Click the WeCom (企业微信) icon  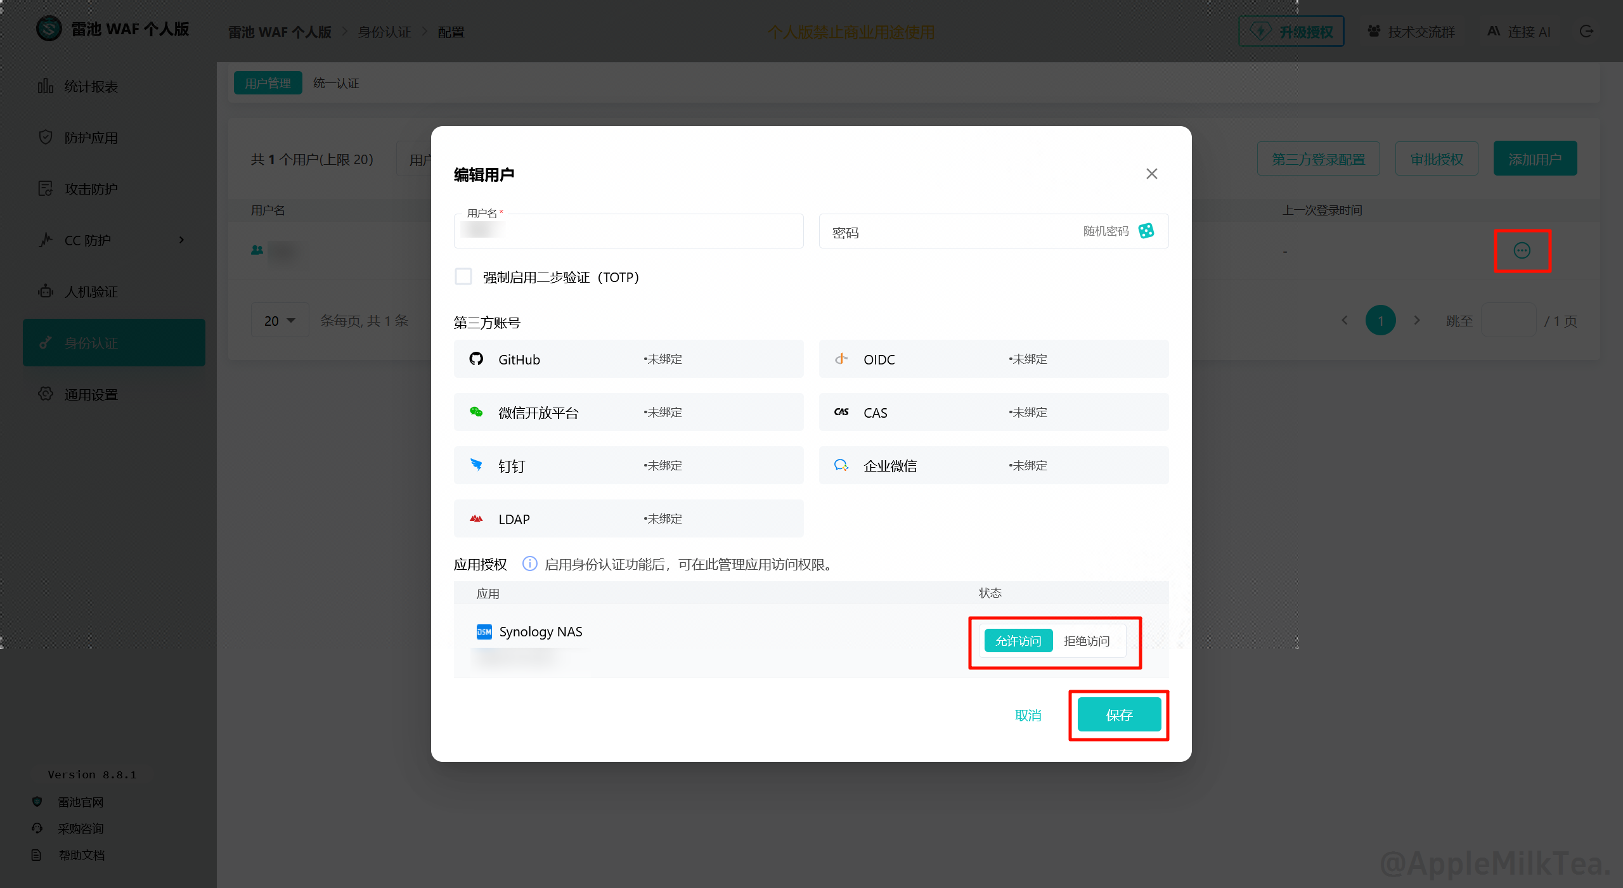click(x=841, y=465)
